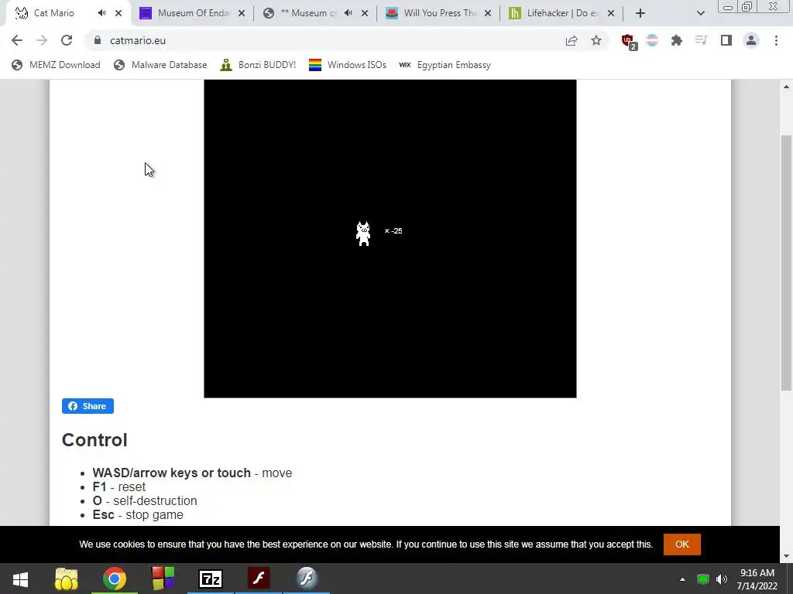Reload the catmario.eu page

67,40
